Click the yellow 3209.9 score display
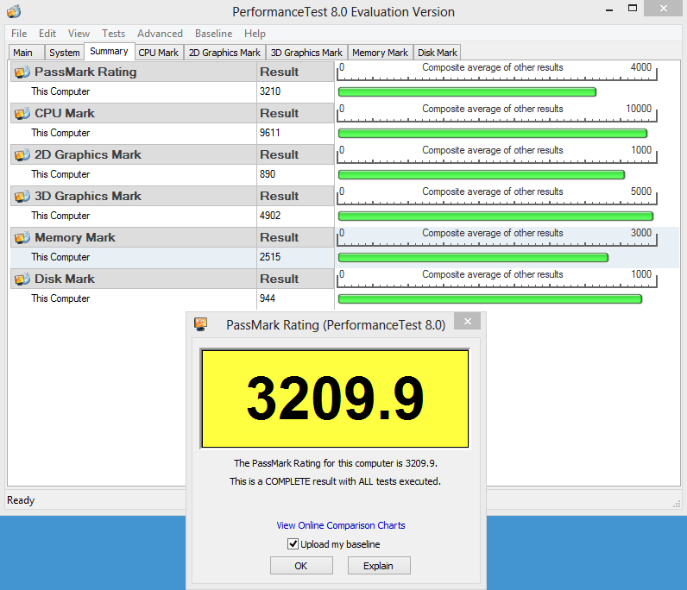This screenshot has width=687, height=590. pos(335,399)
